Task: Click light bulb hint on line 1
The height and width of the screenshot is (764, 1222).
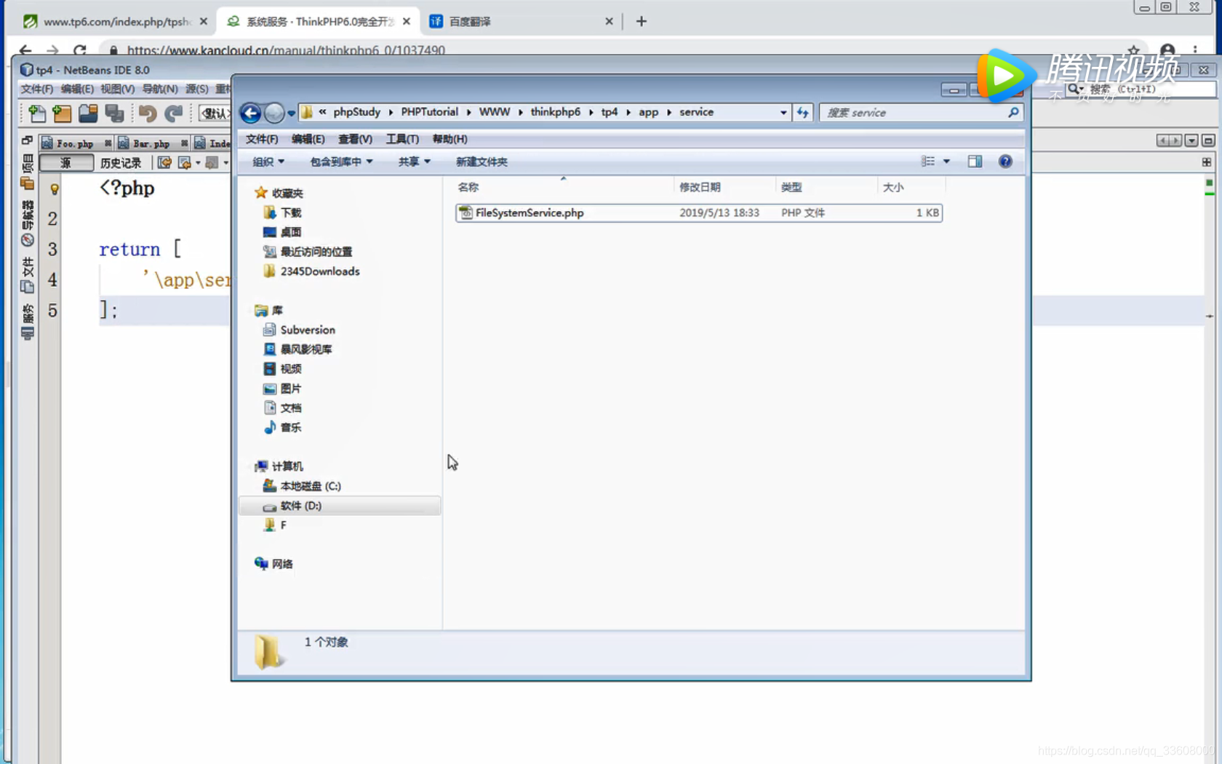Action: pyautogui.click(x=54, y=189)
